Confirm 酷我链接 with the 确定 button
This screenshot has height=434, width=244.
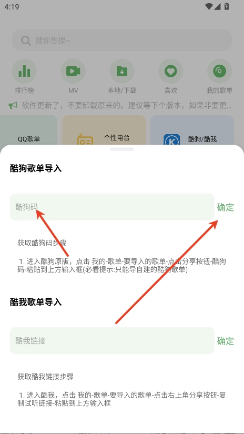226,341
